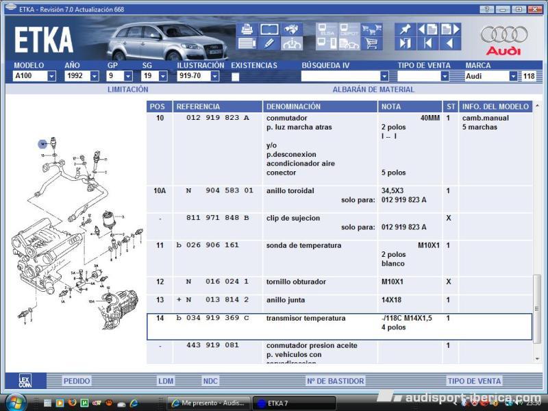
Task: Switch to 'Me presento - Audis...' taskbar window
Action: [209, 403]
